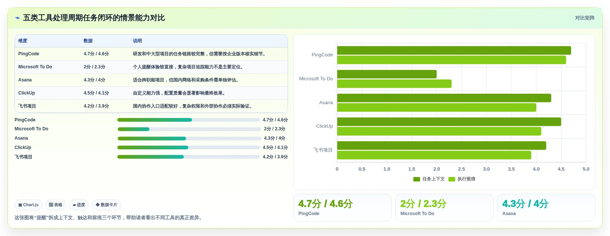
Task: Select the 飞书项目 table row name cell
Action: (27, 106)
